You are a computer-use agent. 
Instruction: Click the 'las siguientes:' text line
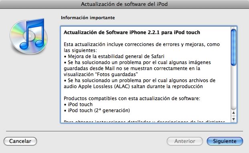(x=80, y=50)
